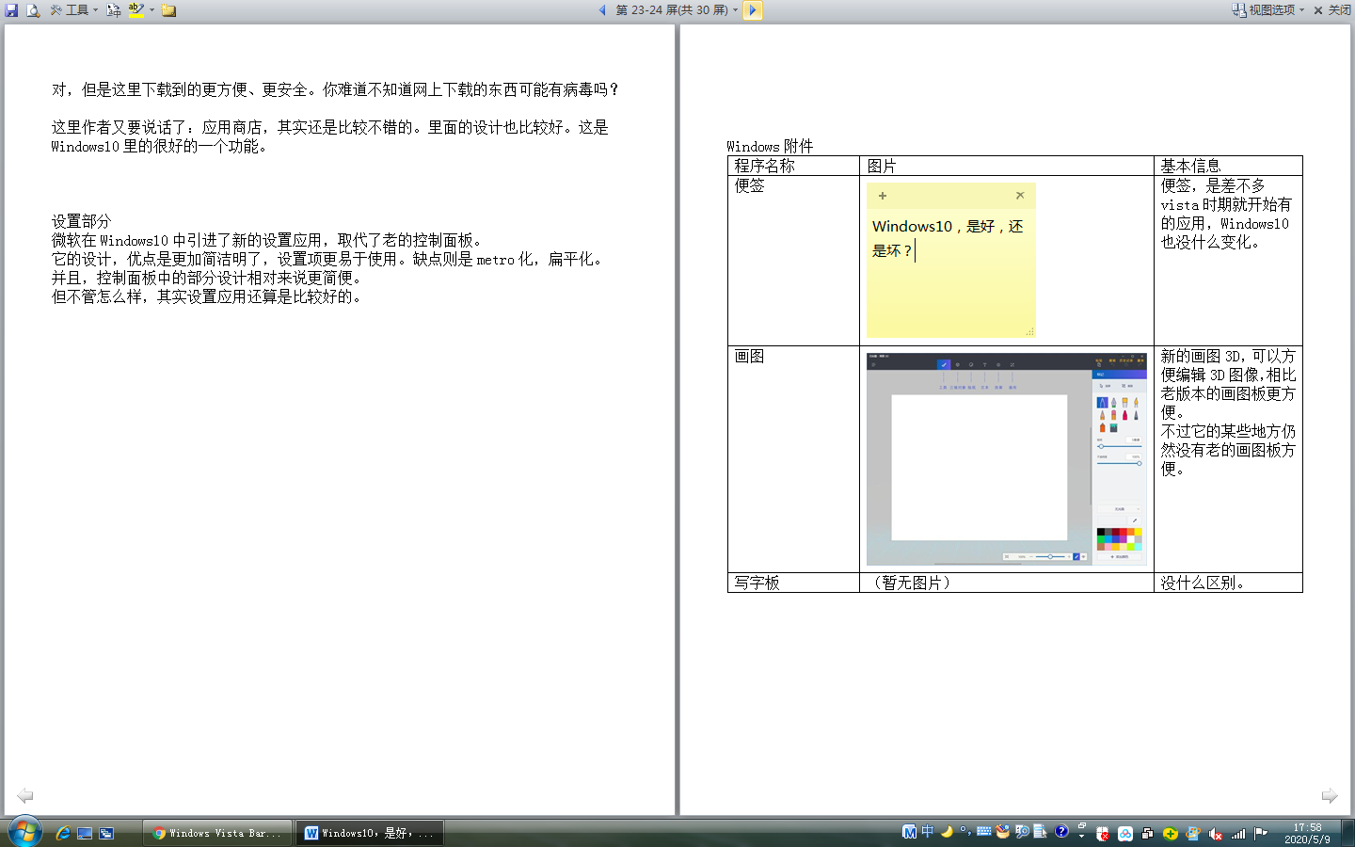Click the Save icon in the toolbar

(11, 10)
